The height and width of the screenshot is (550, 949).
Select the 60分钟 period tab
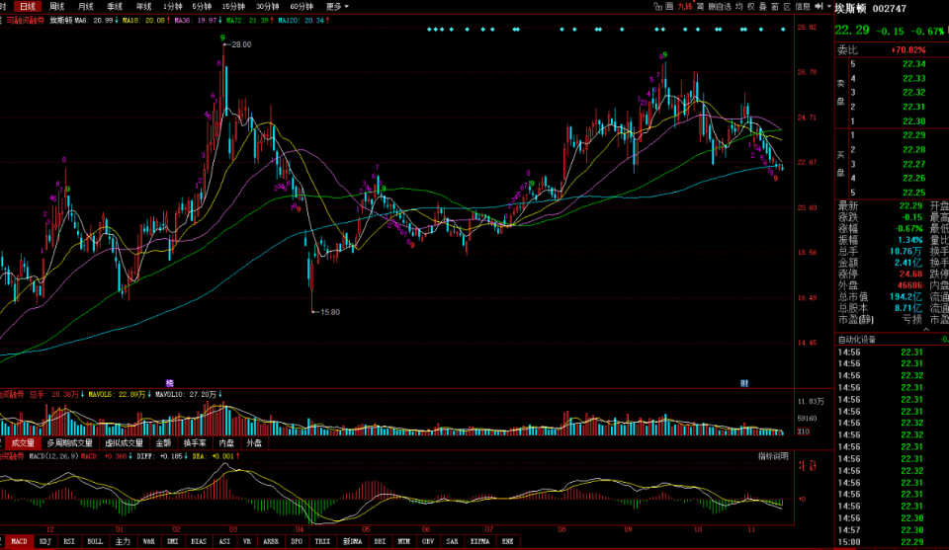302,7
